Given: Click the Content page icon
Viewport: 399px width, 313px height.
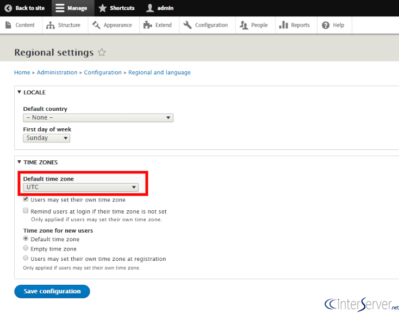Looking at the screenshot, I should 8,25.
